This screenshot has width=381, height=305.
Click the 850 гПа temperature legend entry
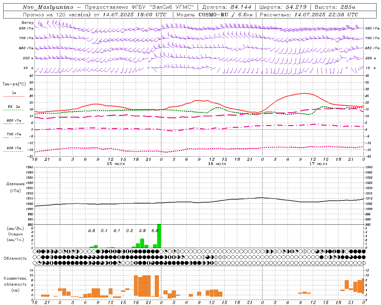14,121
